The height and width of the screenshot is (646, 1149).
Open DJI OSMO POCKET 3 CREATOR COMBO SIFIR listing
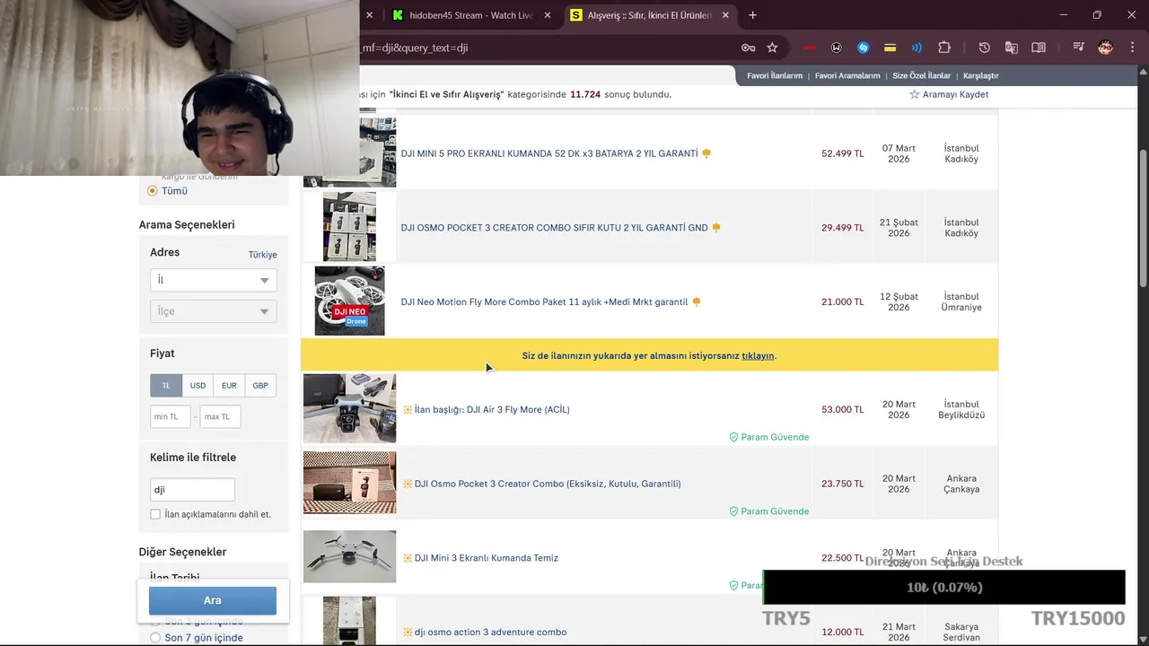coord(554,228)
